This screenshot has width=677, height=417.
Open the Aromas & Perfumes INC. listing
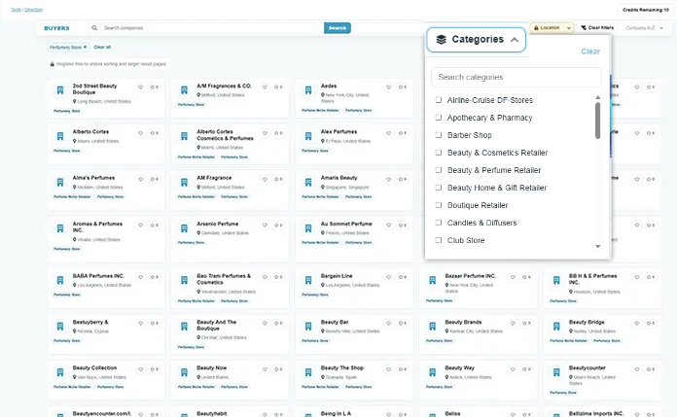point(97,227)
